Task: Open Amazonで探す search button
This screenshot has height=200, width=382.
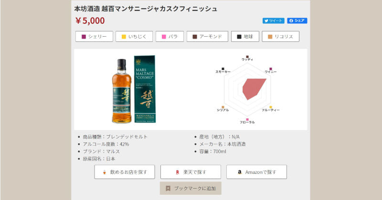Action: (256, 172)
